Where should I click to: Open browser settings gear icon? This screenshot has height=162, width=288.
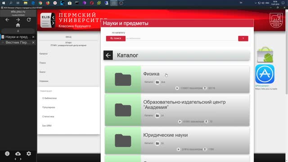29,153
